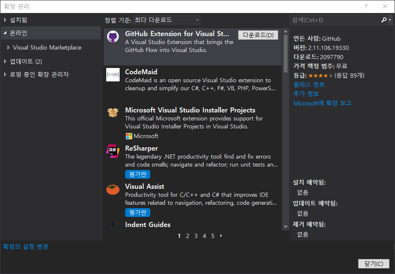
Task: Go to results page 2
Action: click(187, 236)
